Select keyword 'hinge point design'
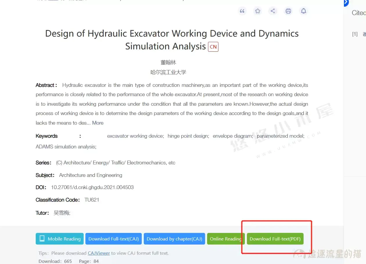Image resolution: width=366 pixels, height=264 pixels. coord(188,136)
